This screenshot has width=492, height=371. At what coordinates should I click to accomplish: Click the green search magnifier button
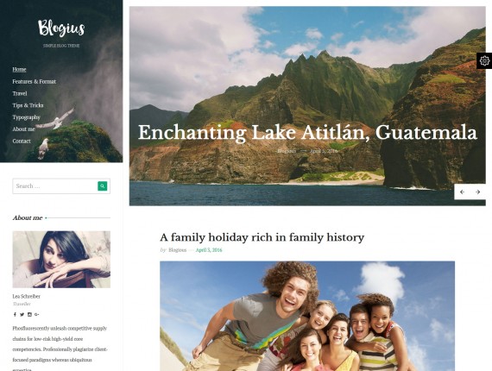pyautogui.click(x=103, y=186)
